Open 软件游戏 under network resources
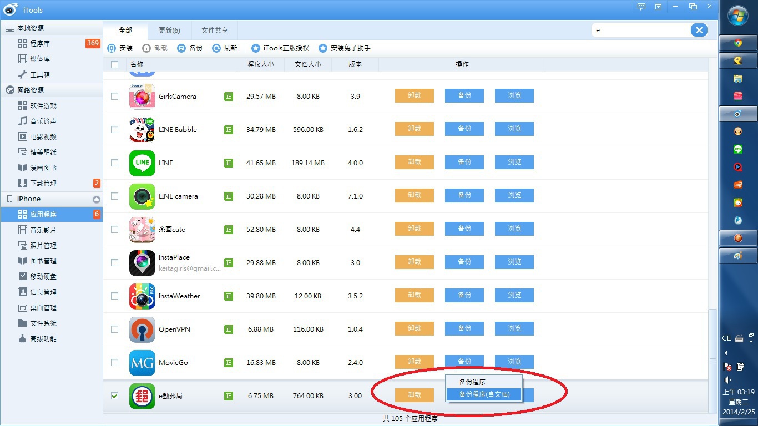The height and width of the screenshot is (426, 758). [51, 105]
